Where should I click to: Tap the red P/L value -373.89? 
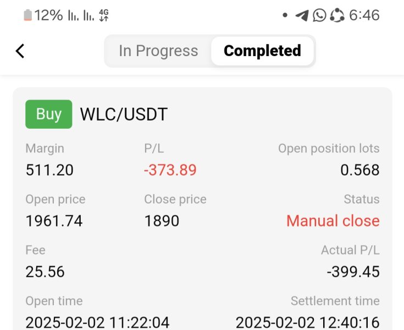click(x=170, y=170)
